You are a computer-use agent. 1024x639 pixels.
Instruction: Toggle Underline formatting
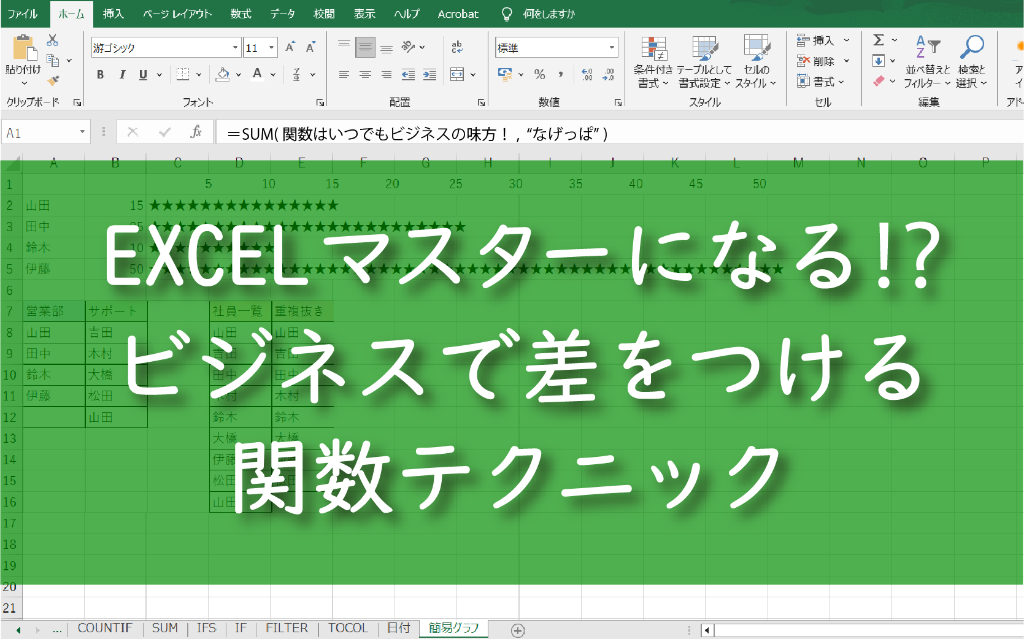143,75
